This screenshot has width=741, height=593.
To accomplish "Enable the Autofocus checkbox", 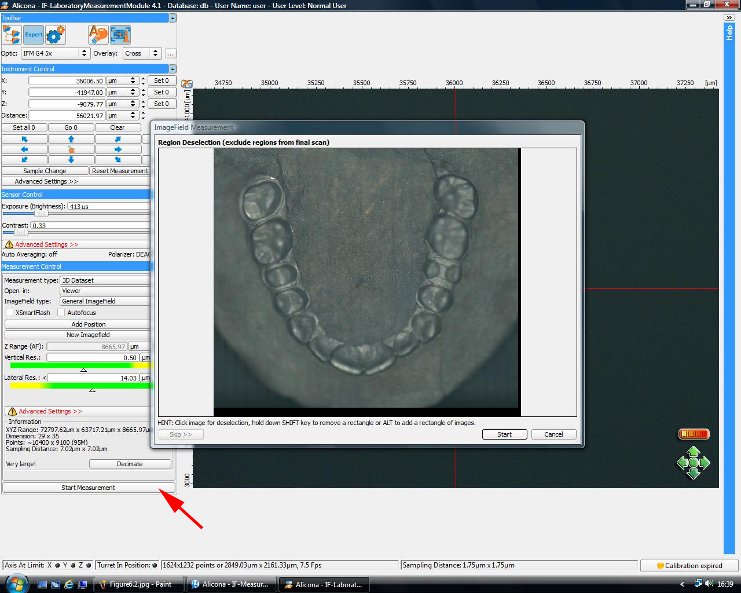I will (61, 313).
